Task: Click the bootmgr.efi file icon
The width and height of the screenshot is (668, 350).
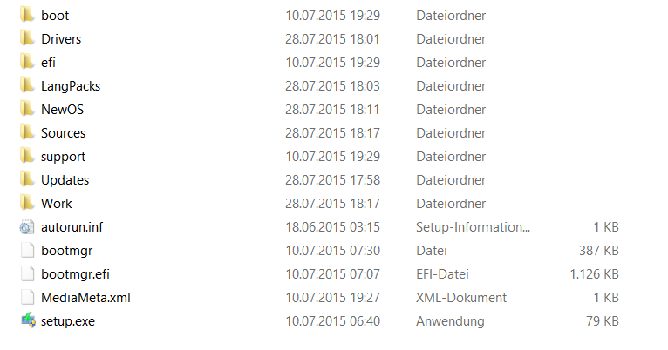Action: coord(28,274)
